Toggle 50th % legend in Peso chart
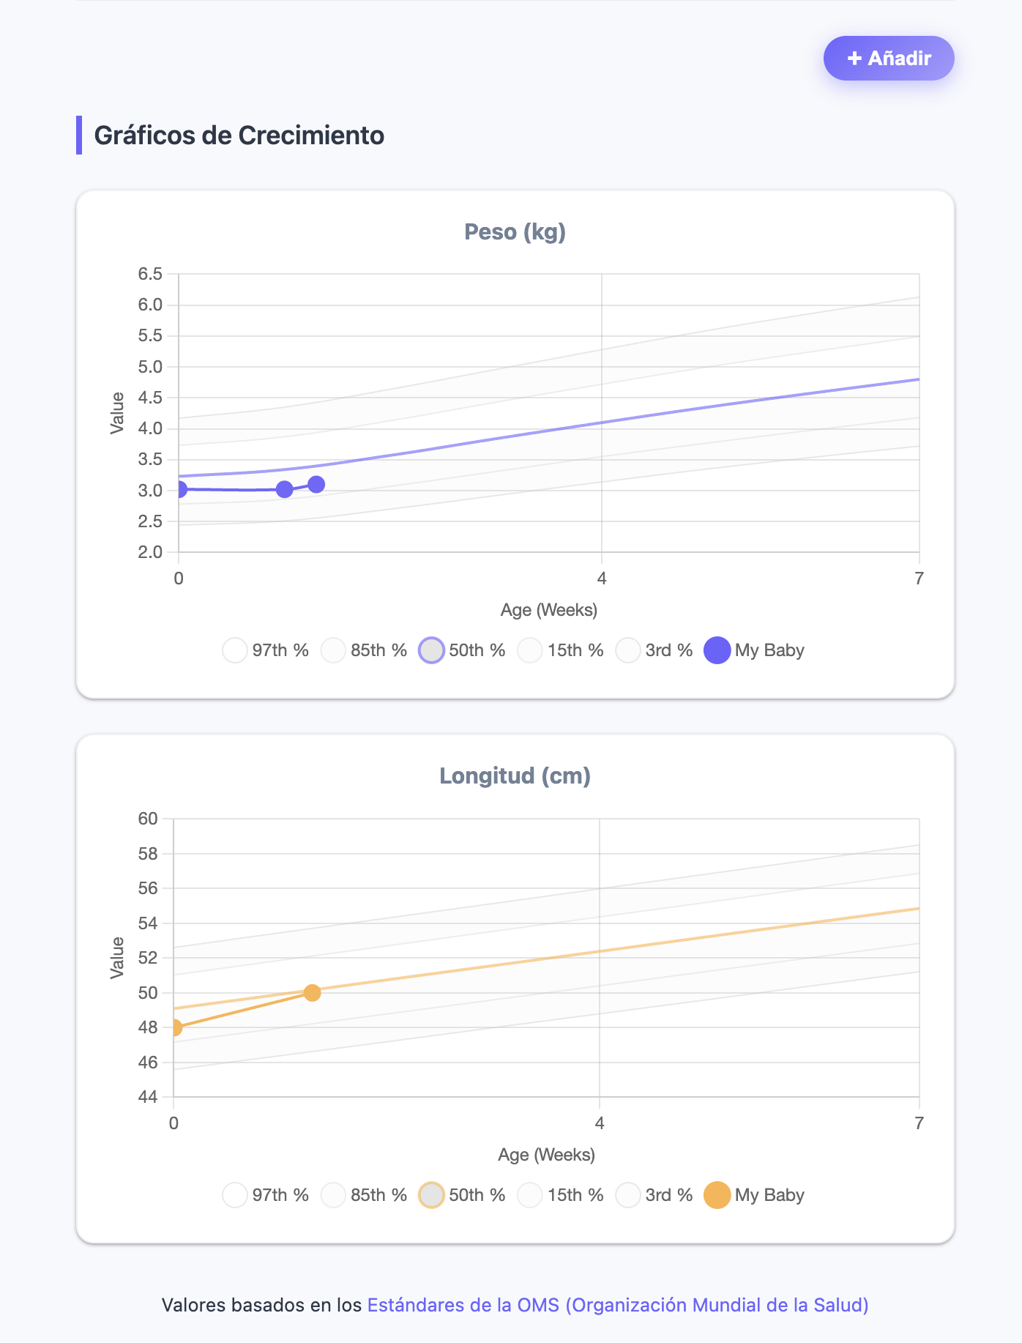1022x1343 pixels. 462,650
